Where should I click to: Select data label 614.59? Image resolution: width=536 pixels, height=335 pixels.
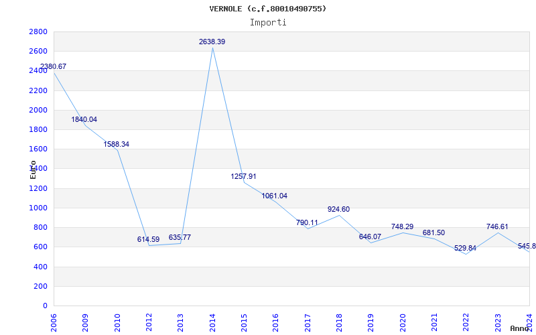pos(148,239)
